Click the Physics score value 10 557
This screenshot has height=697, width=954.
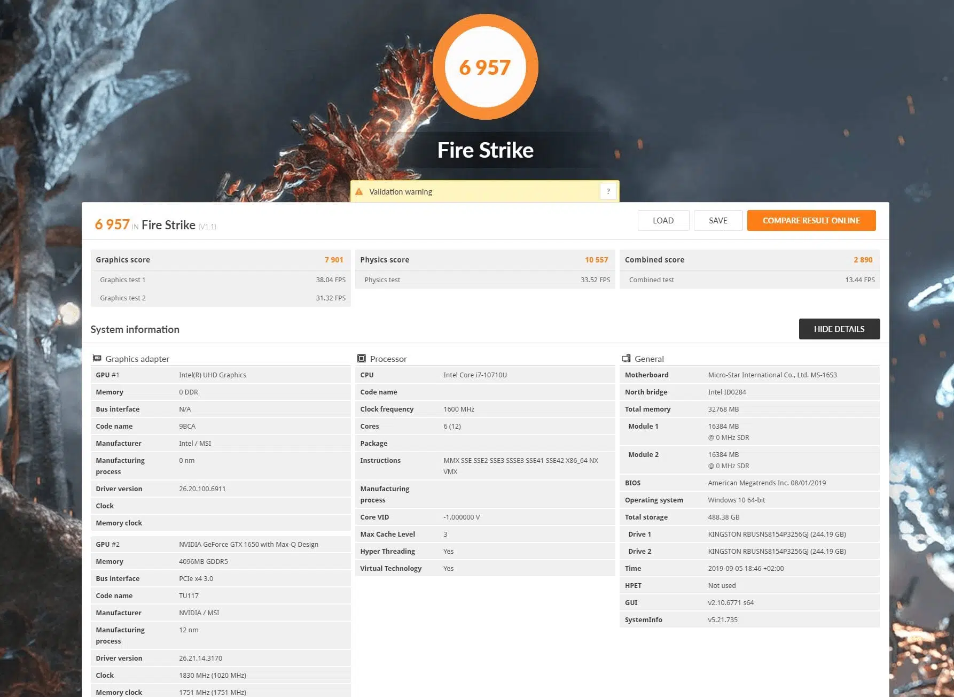coord(596,260)
